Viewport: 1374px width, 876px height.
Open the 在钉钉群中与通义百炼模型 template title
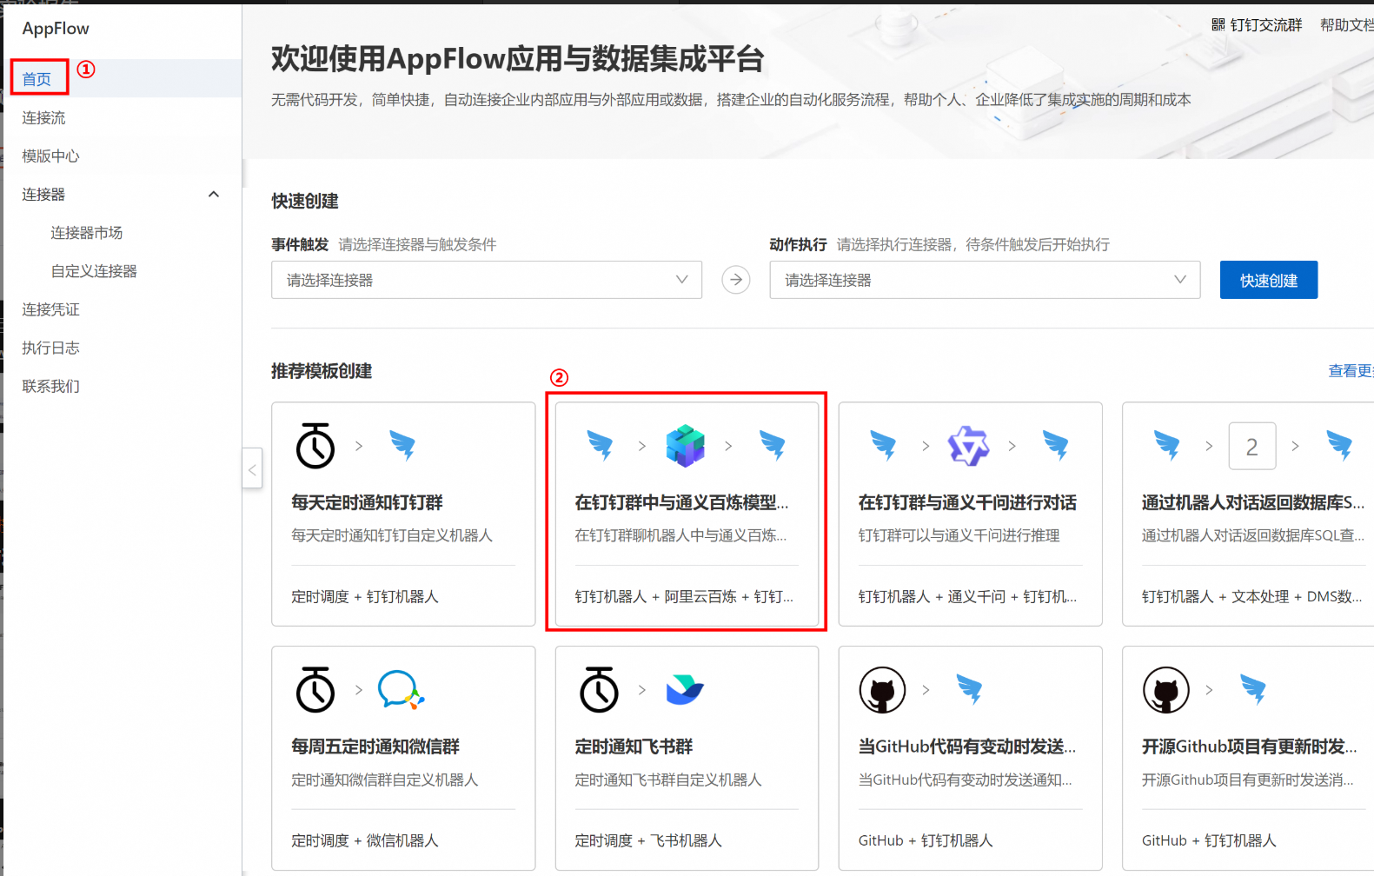click(681, 502)
